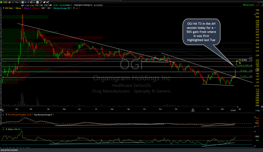Click the OGI hit T3 callout note
This screenshot has width=263, height=152.
(201, 32)
